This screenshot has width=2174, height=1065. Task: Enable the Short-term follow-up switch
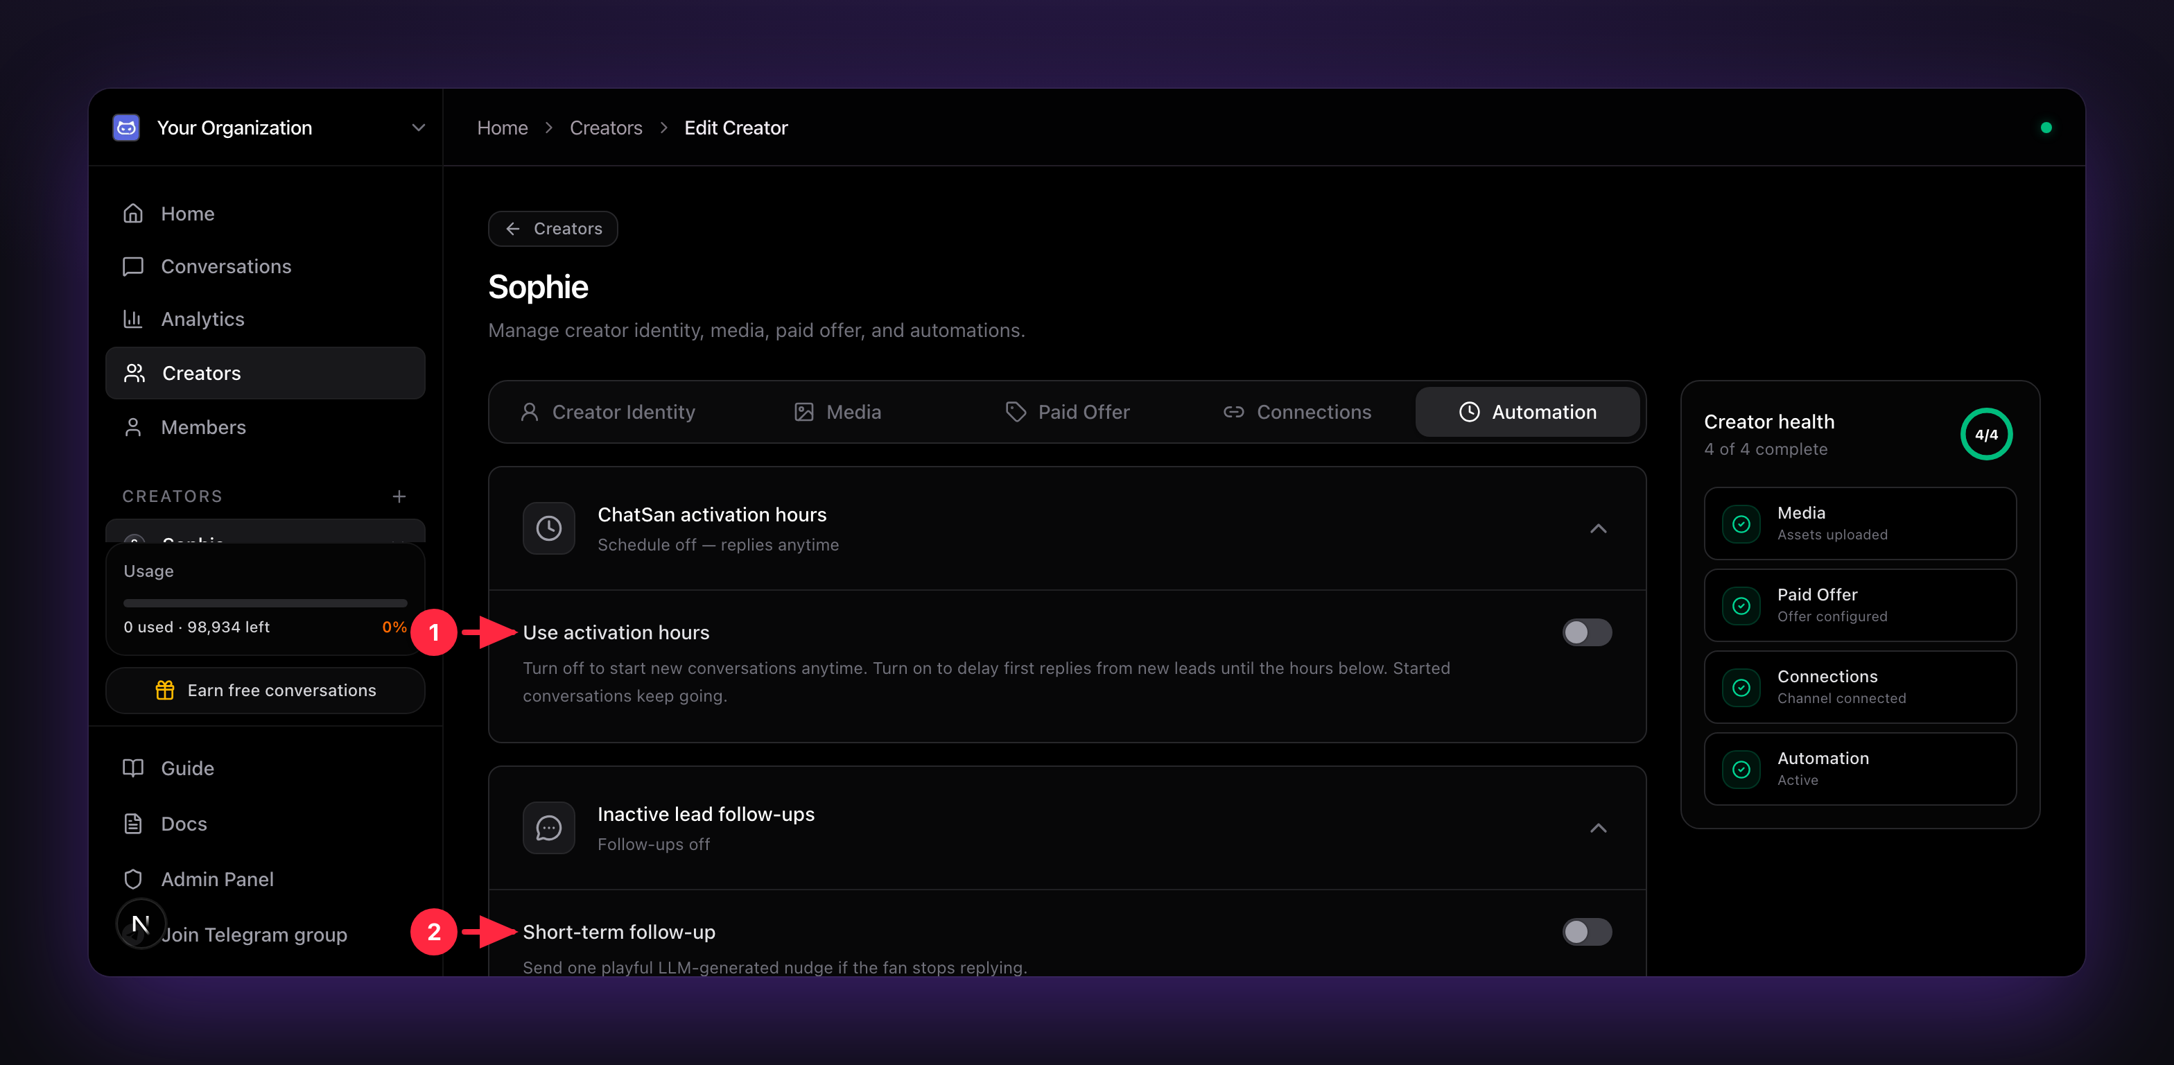pos(1587,932)
